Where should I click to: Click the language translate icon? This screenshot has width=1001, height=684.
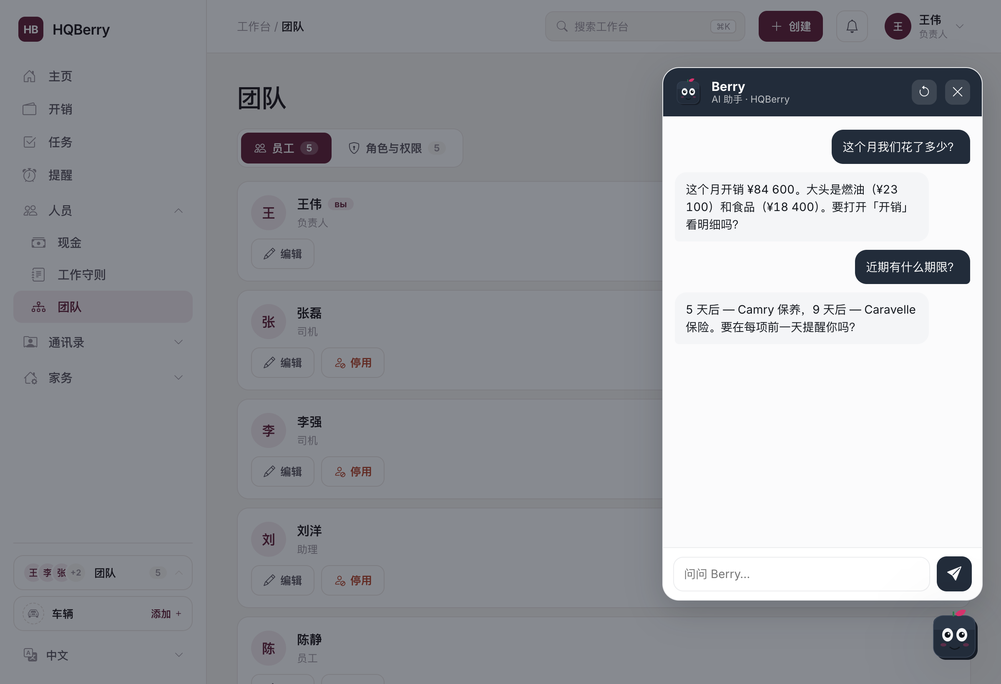click(x=30, y=655)
